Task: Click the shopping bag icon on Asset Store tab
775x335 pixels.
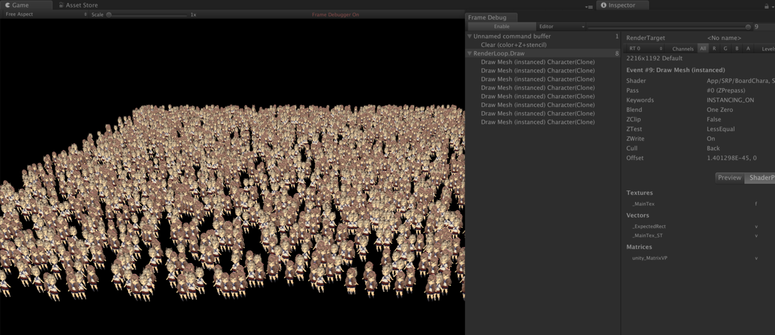Action: point(61,5)
